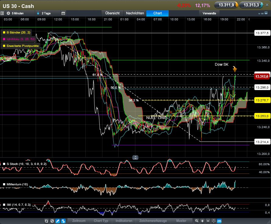Viewport: 271px width, 224px height.
Task: Click the minus zoom-out icon
Action: (x=208, y=221)
